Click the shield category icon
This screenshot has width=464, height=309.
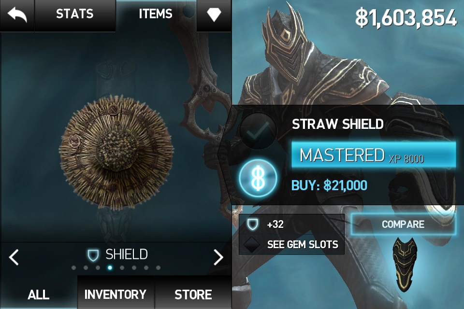point(93,255)
